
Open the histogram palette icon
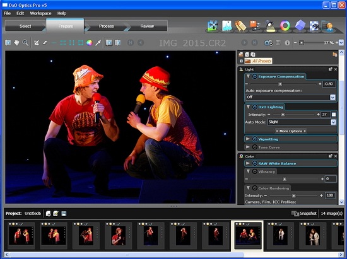pos(227,26)
